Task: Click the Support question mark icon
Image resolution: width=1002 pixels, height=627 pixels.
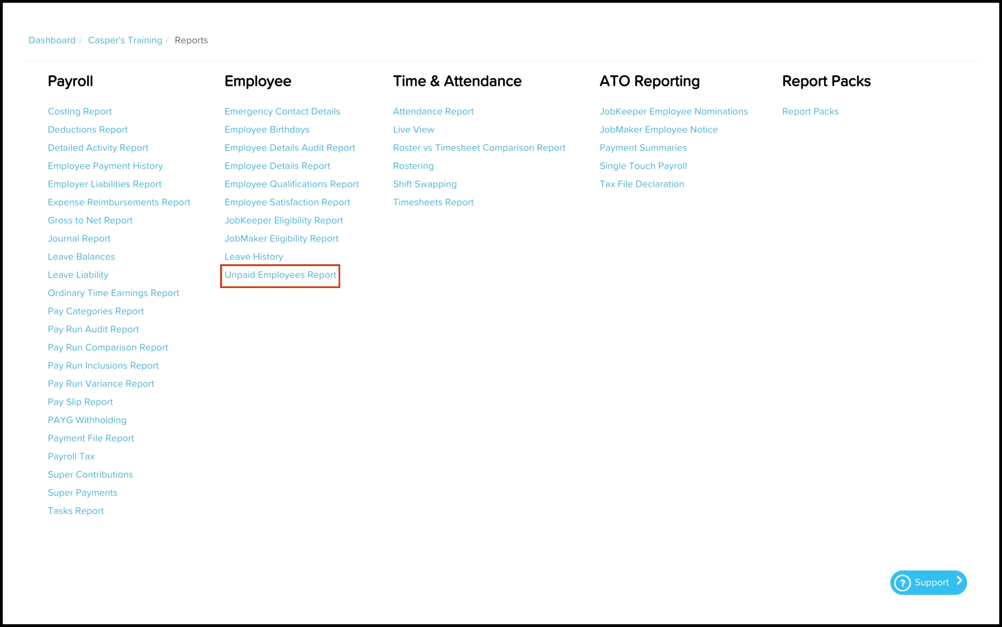Action: 902,583
